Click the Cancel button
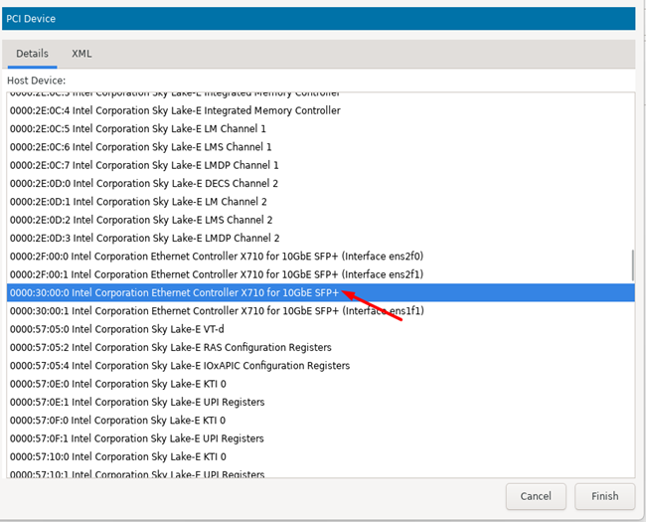Viewport: 646px width, 522px height. coord(536,496)
